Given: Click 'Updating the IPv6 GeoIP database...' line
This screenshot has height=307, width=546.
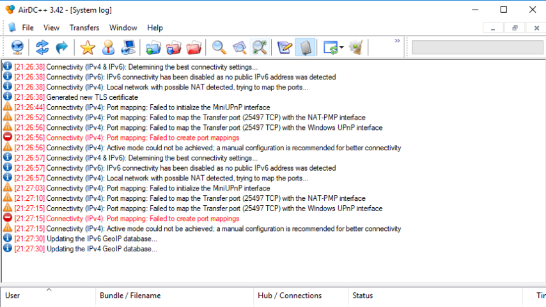Looking at the screenshot, I should pyautogui.click(x=102, y=239).
